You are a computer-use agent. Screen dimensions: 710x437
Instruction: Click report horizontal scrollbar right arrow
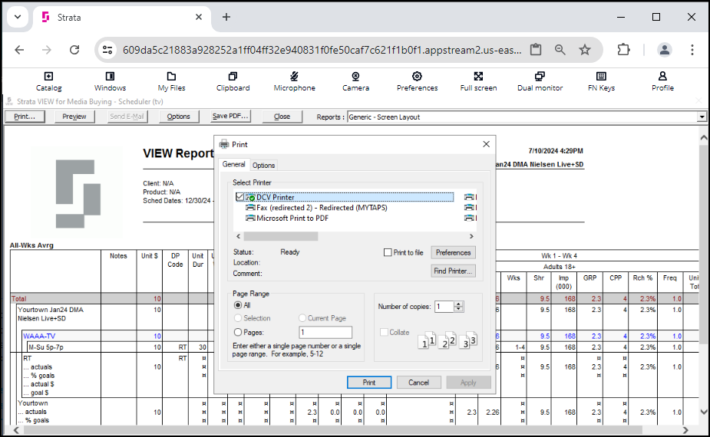(x=685, y=430)
